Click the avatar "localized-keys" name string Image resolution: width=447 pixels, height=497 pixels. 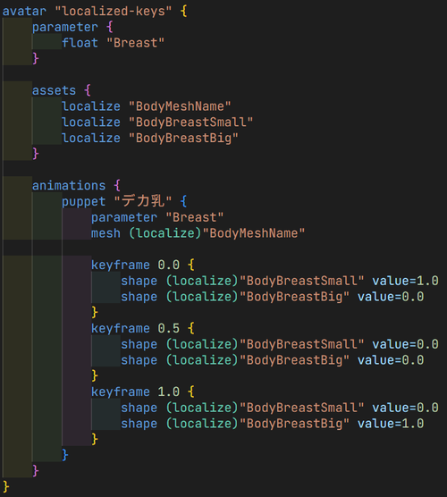coord(114,11)
